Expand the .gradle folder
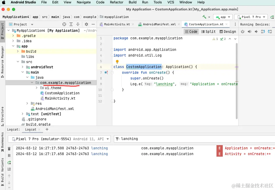275x190 pixels. point(13,36)
